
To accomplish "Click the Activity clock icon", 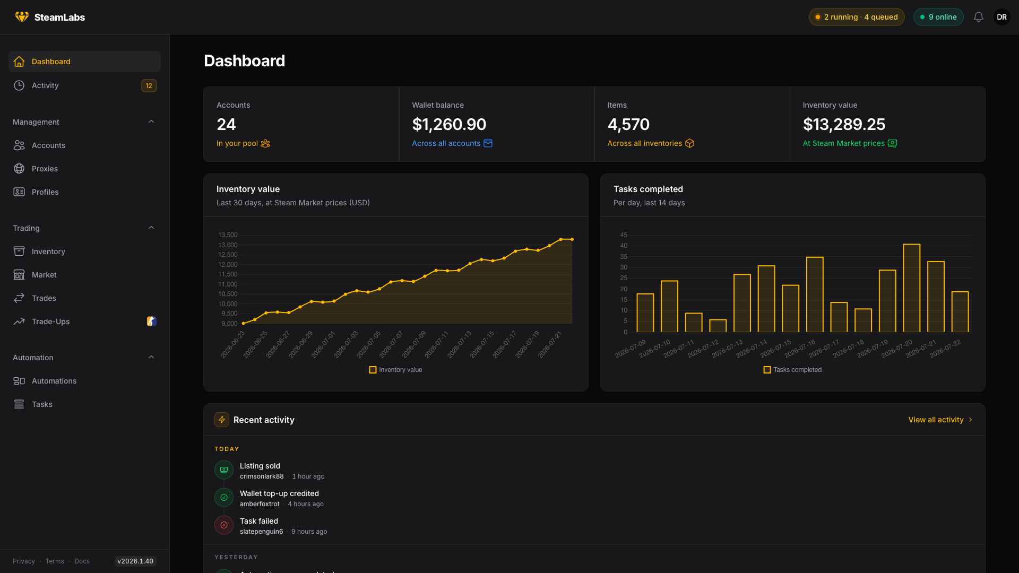I will [x=19, y=85].
